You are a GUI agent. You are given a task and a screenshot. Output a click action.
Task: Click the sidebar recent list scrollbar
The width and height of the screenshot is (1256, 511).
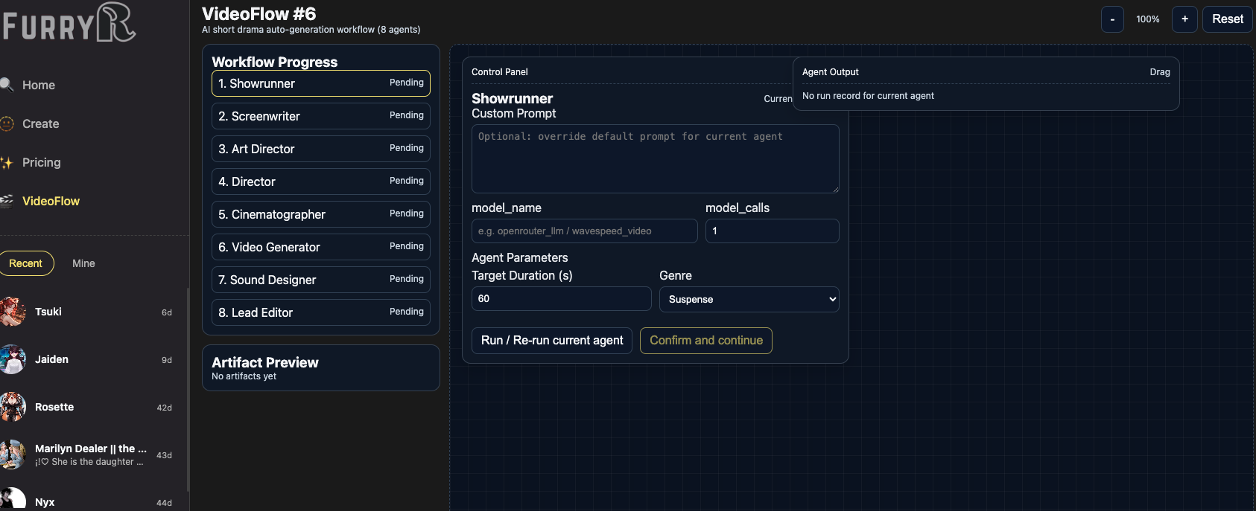(x=188, y=390)
